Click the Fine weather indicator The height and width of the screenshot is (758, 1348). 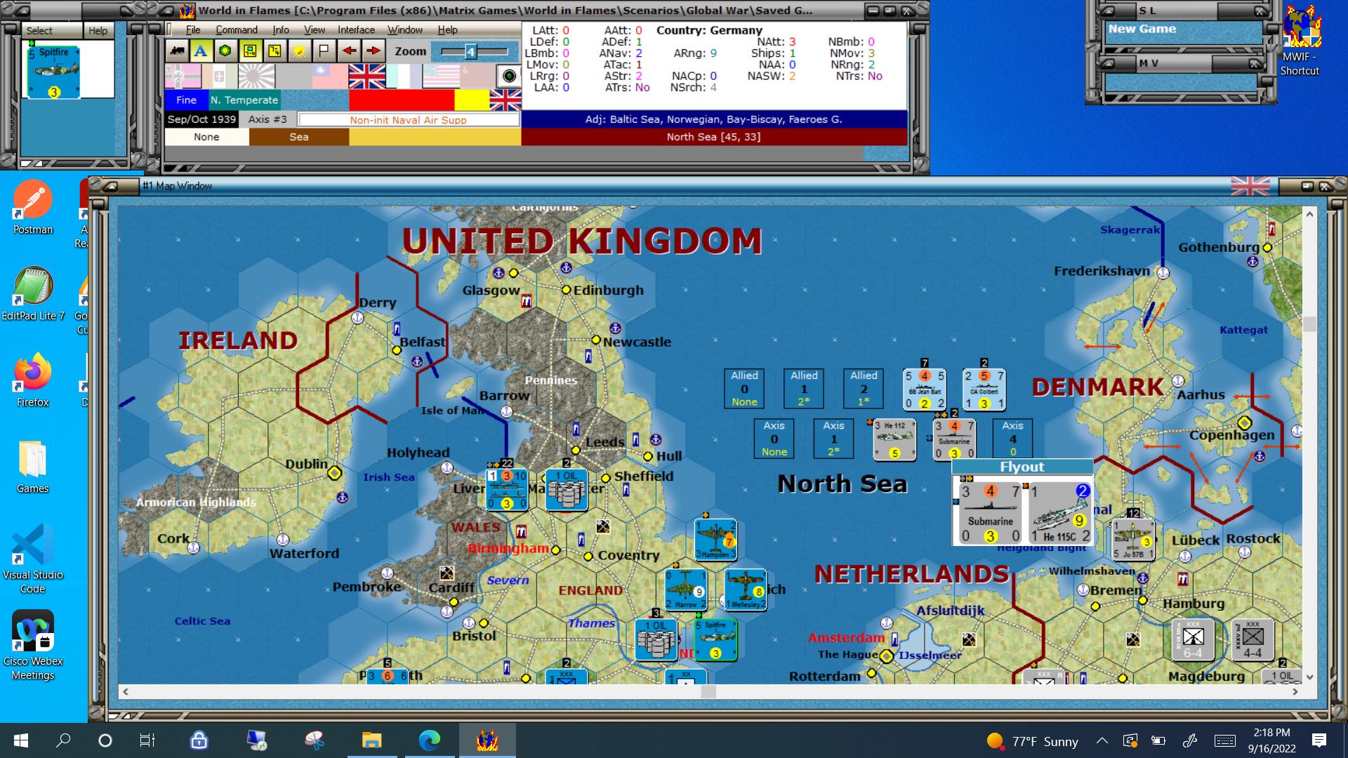pyautogui.click(x=186, y=100)
